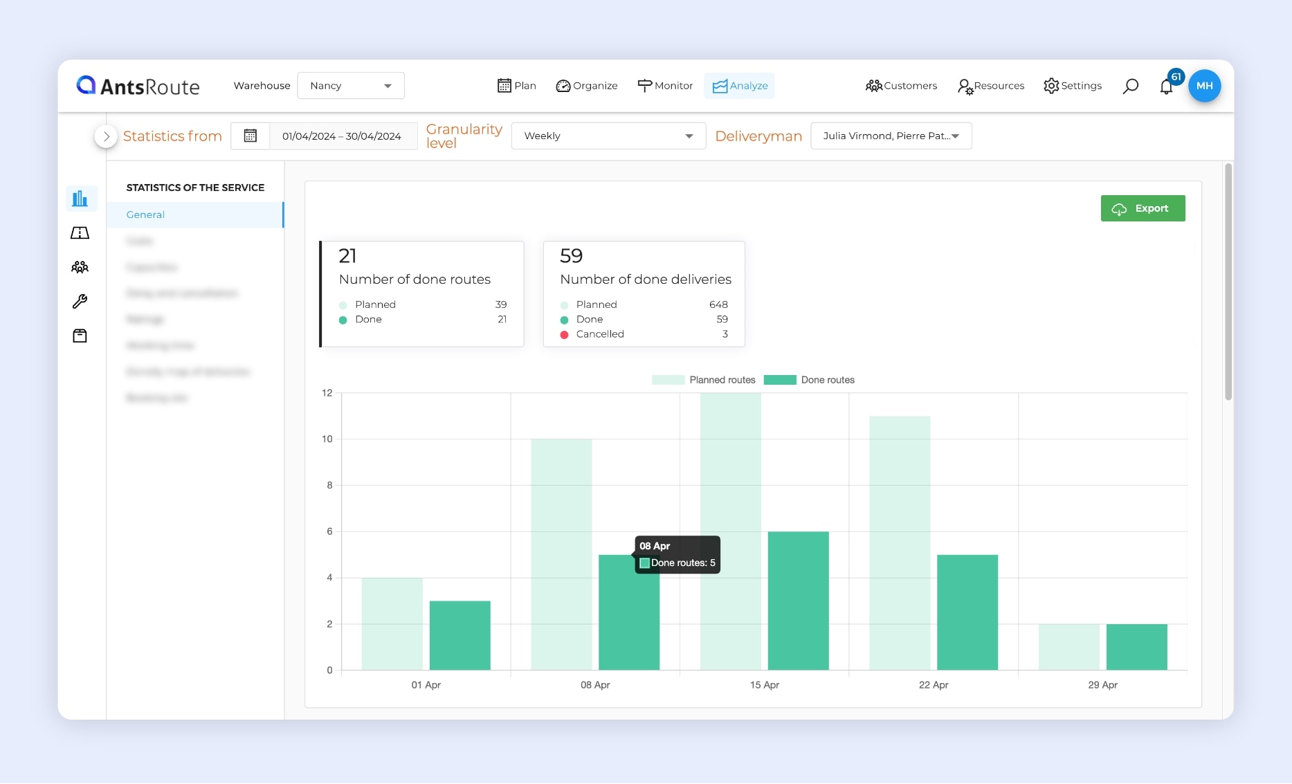Go to the Plan tab
This screenshot has height=784, width=1292.
pos(517,86)
